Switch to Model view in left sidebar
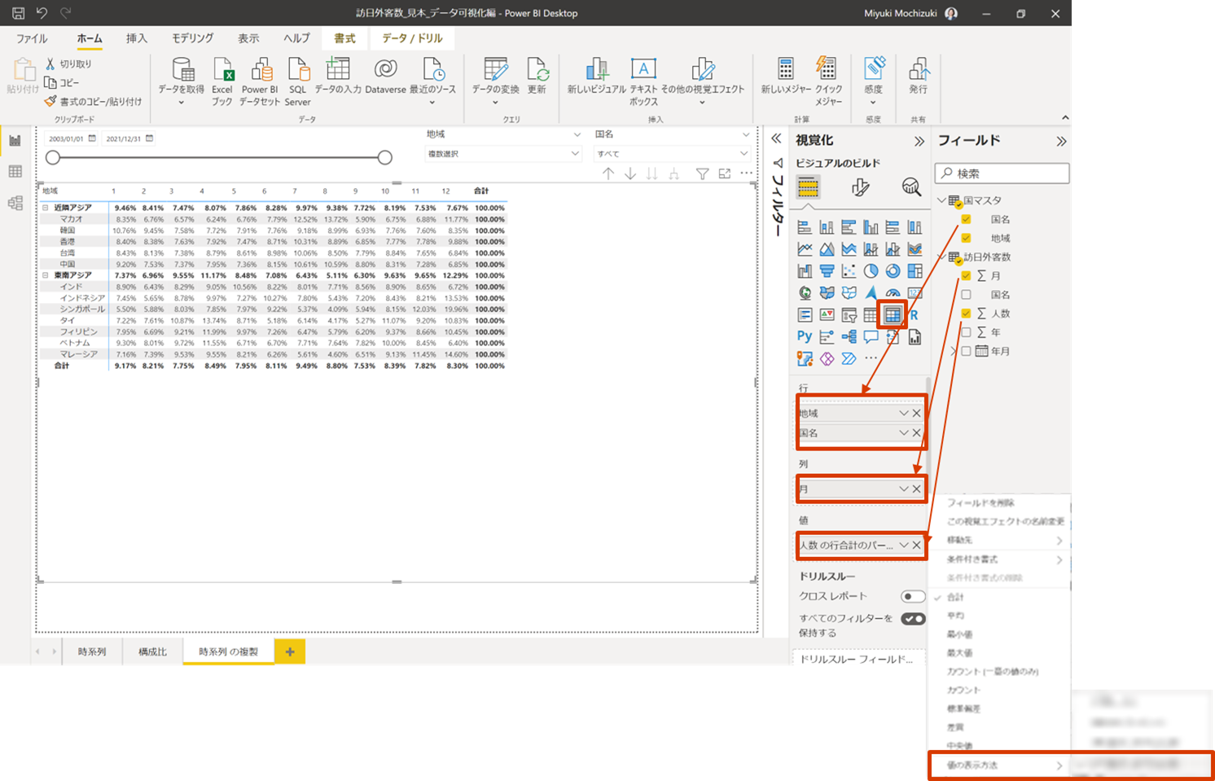 15,203
